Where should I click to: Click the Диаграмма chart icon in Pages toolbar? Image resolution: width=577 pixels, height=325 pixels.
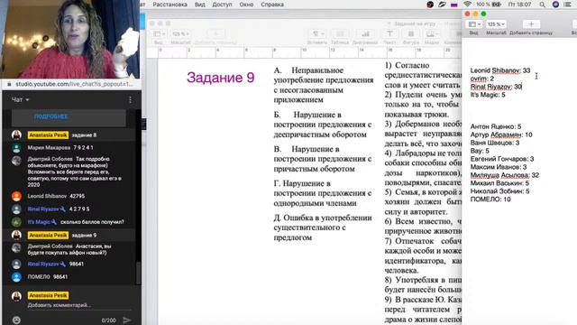pos(365,34)
